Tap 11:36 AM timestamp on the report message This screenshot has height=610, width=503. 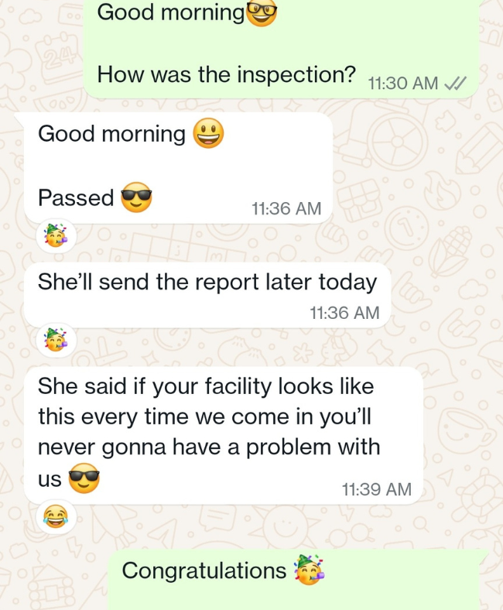(x=344, y=313)
